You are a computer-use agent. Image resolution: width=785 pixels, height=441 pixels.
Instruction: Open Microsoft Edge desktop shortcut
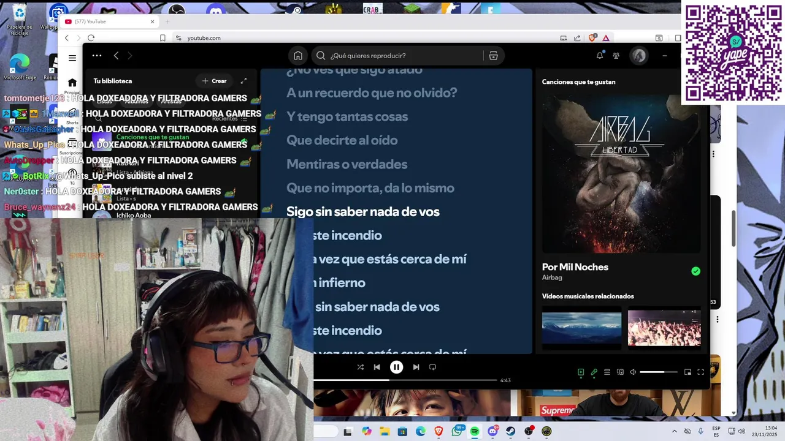19,67
